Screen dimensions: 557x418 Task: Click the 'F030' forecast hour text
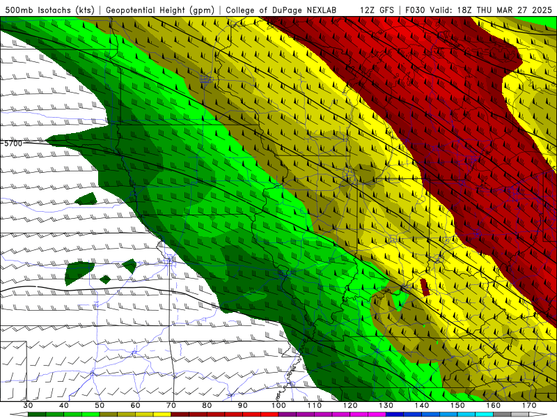[416, 10]
